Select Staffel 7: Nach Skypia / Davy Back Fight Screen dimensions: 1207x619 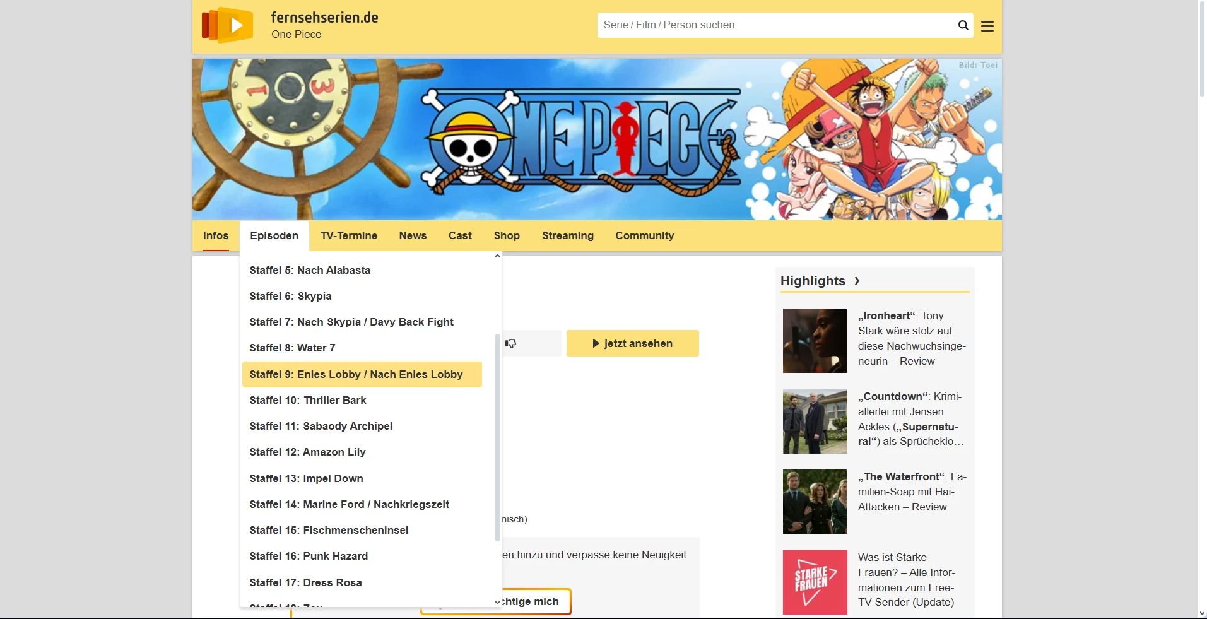[362, 322]
